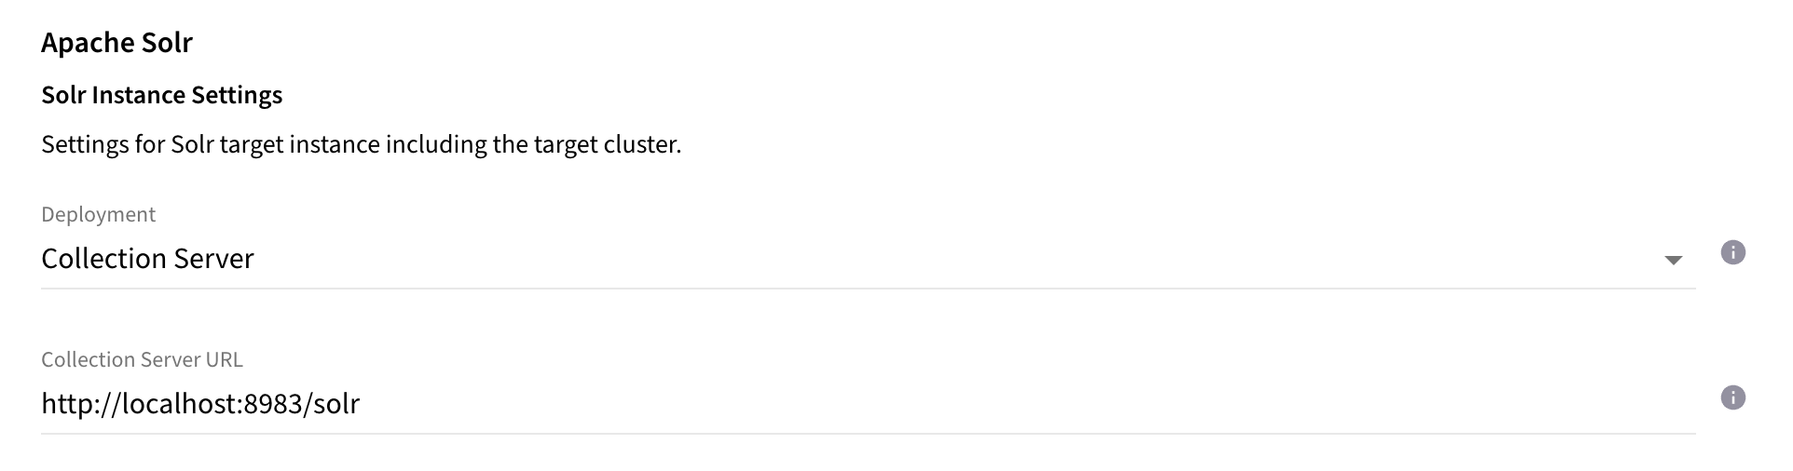Click the info icon beside Collection Server URL
Image resolution: width=1793 pixels, height=471 pixels.
click(1732, 397)
